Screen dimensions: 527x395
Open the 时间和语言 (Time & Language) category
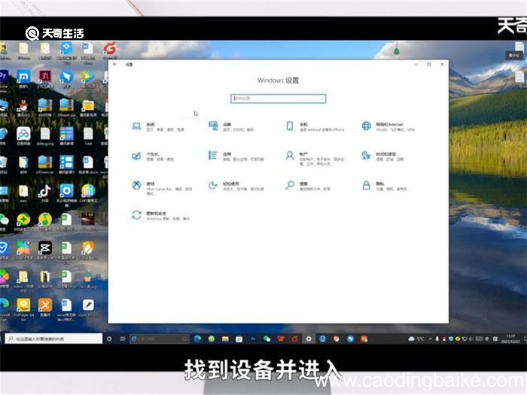(382, 156)
